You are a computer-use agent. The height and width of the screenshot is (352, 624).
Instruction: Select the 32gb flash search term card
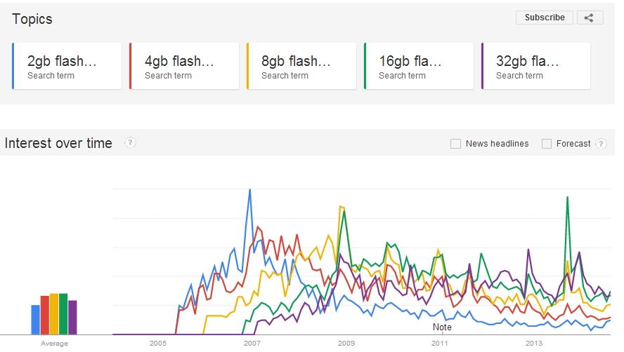click(x=535, y=66)
